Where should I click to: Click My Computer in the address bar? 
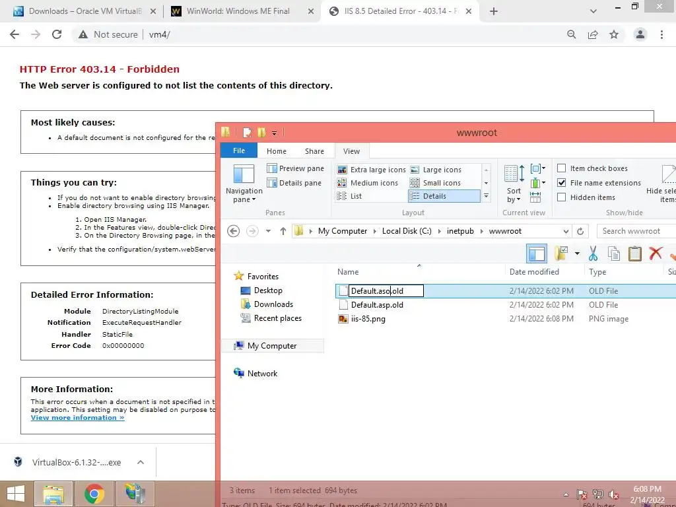click(x=343, y=231)
